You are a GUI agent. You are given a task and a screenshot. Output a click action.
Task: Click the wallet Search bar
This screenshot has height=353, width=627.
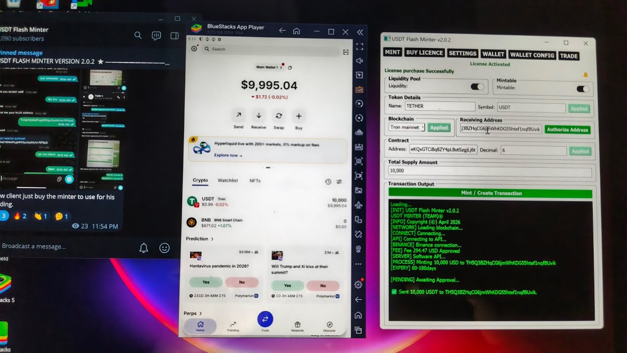pyautogui.click(x=271, y=49)
